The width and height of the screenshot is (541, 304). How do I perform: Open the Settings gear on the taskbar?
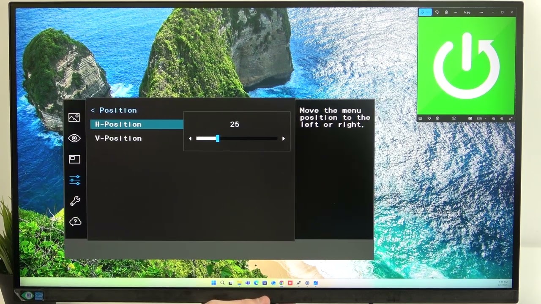307,283
